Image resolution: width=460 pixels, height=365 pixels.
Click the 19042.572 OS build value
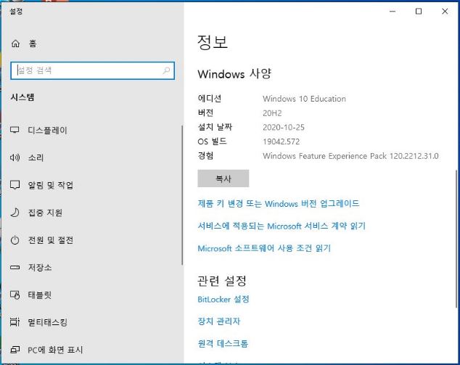[x=281, y=142]
